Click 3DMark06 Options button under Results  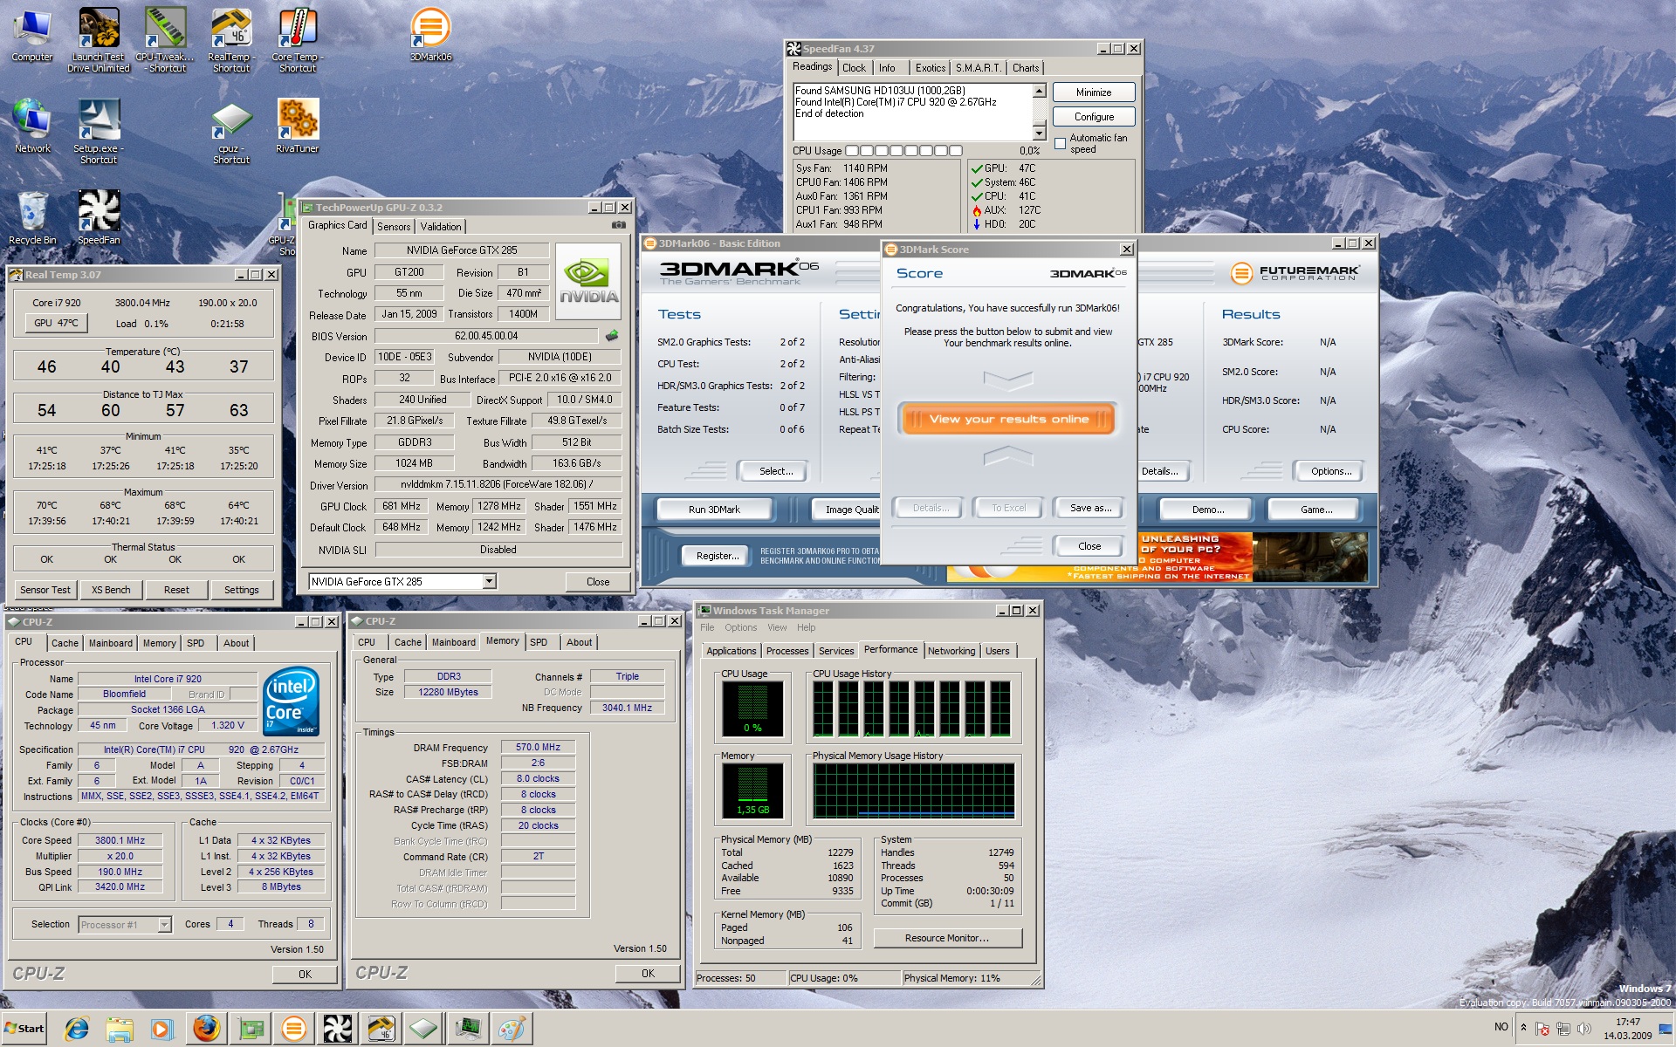point(1331,471)
